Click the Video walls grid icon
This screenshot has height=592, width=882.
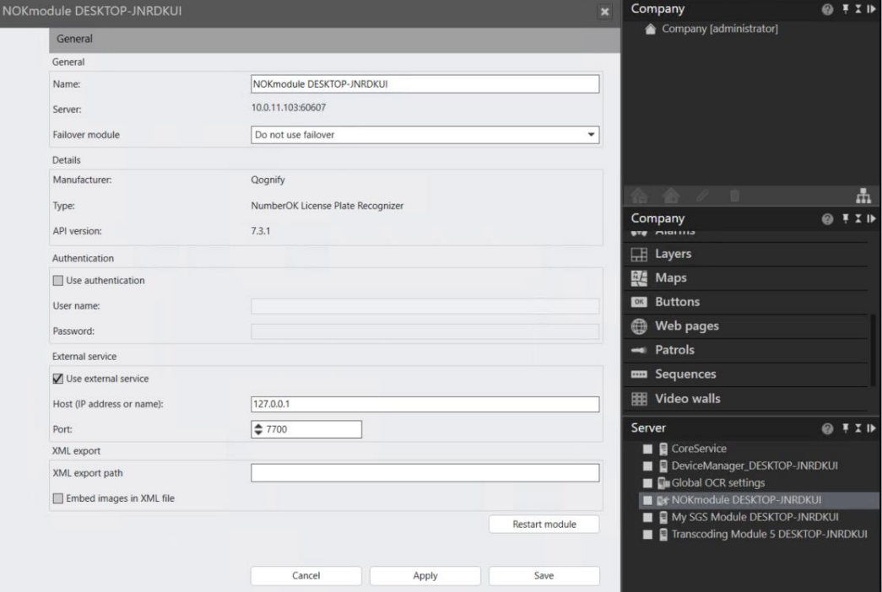click(x=639, y=399)
